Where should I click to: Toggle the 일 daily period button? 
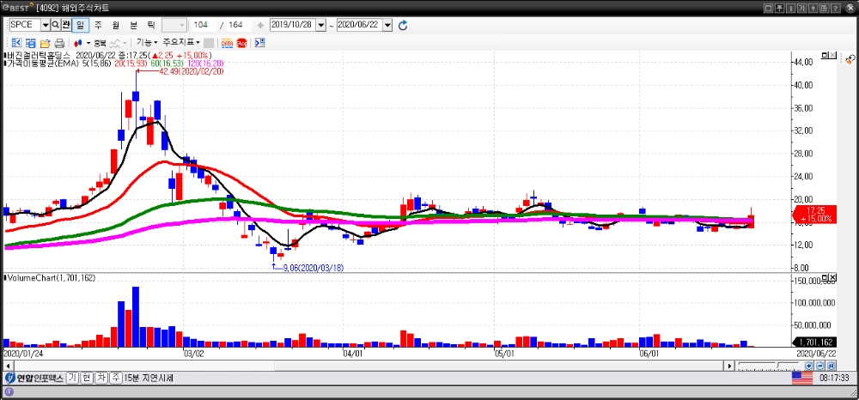click(81, 25)
